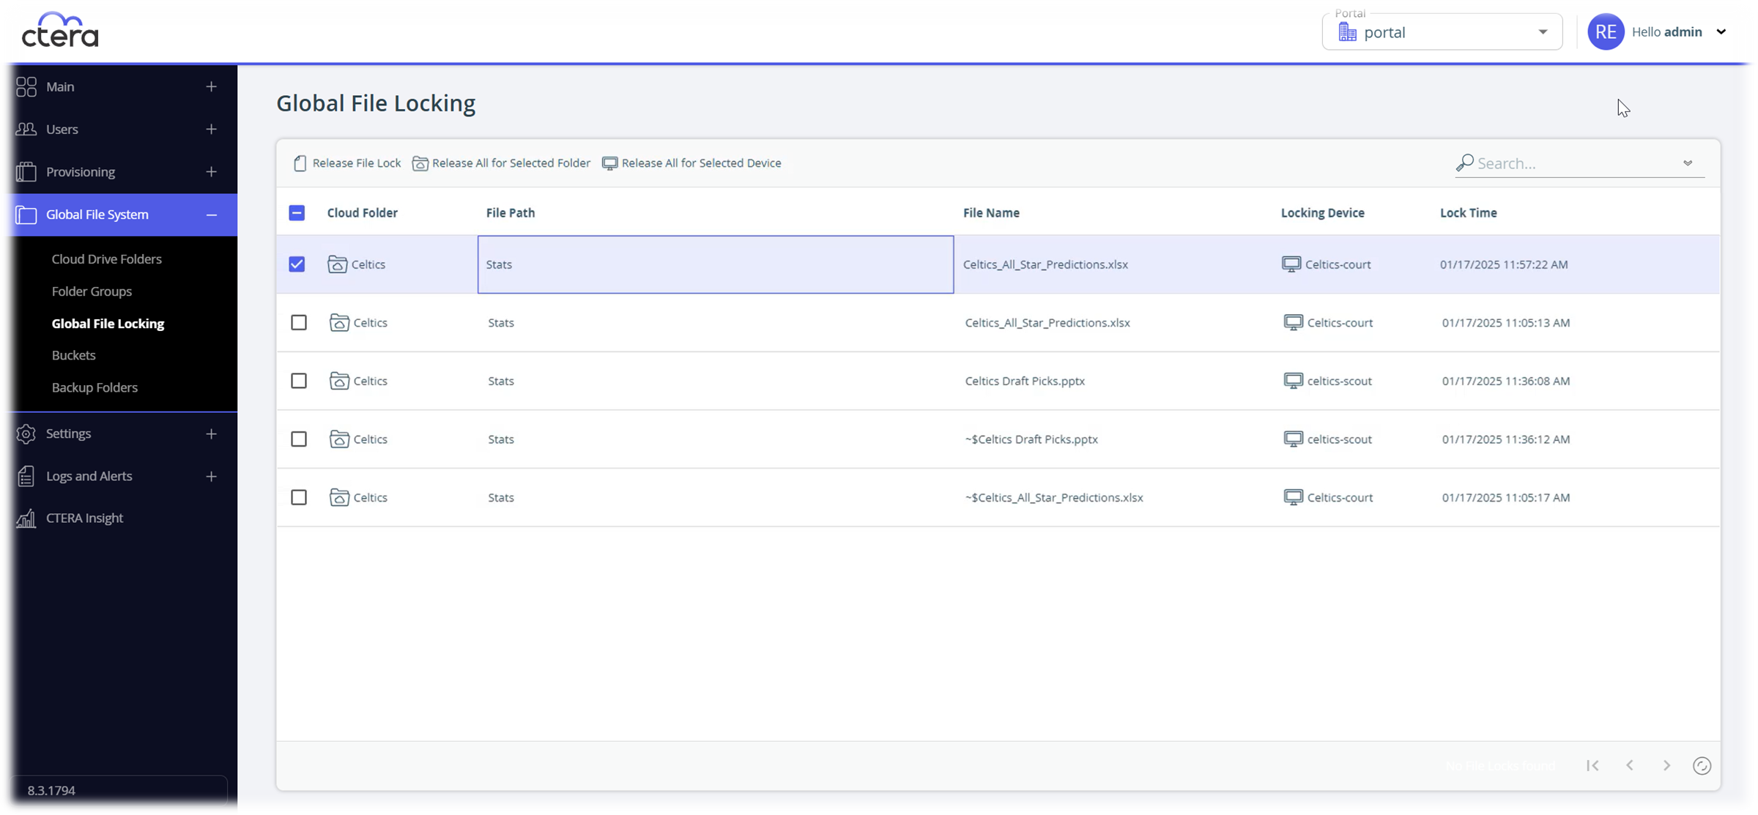Image resolution: width=1758 pixels, height=815 pixels.
Task: Go to first page of lock list
Action: [x=1592, y=765]
